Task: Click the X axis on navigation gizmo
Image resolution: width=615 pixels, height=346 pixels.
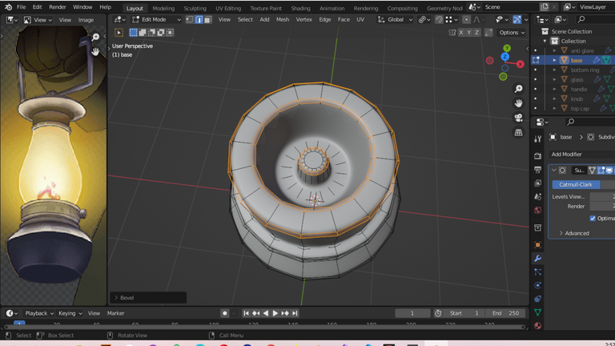Action: pyautogui.click(x=520, y=64)
